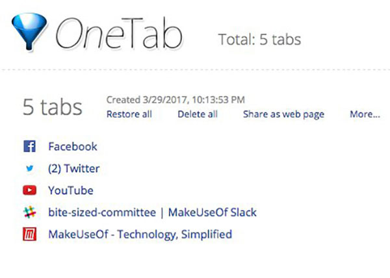Open the (2) Twitter saved tab
The image size is (390, 278).
coord(73,168)
